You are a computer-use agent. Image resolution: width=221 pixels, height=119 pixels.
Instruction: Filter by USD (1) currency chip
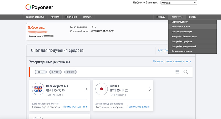coord(70,72)
